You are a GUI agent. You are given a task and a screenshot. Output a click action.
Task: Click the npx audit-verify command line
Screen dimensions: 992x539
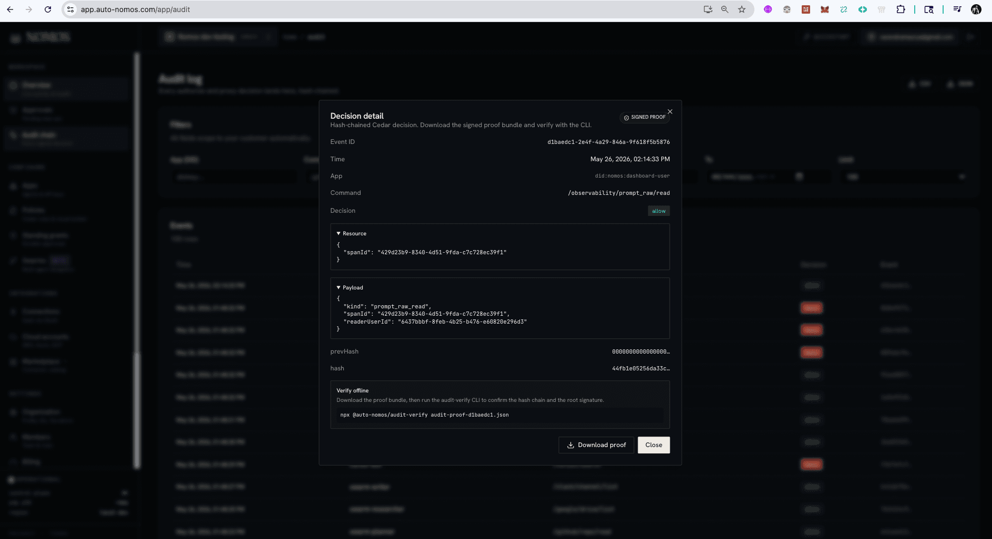point(499,415)
